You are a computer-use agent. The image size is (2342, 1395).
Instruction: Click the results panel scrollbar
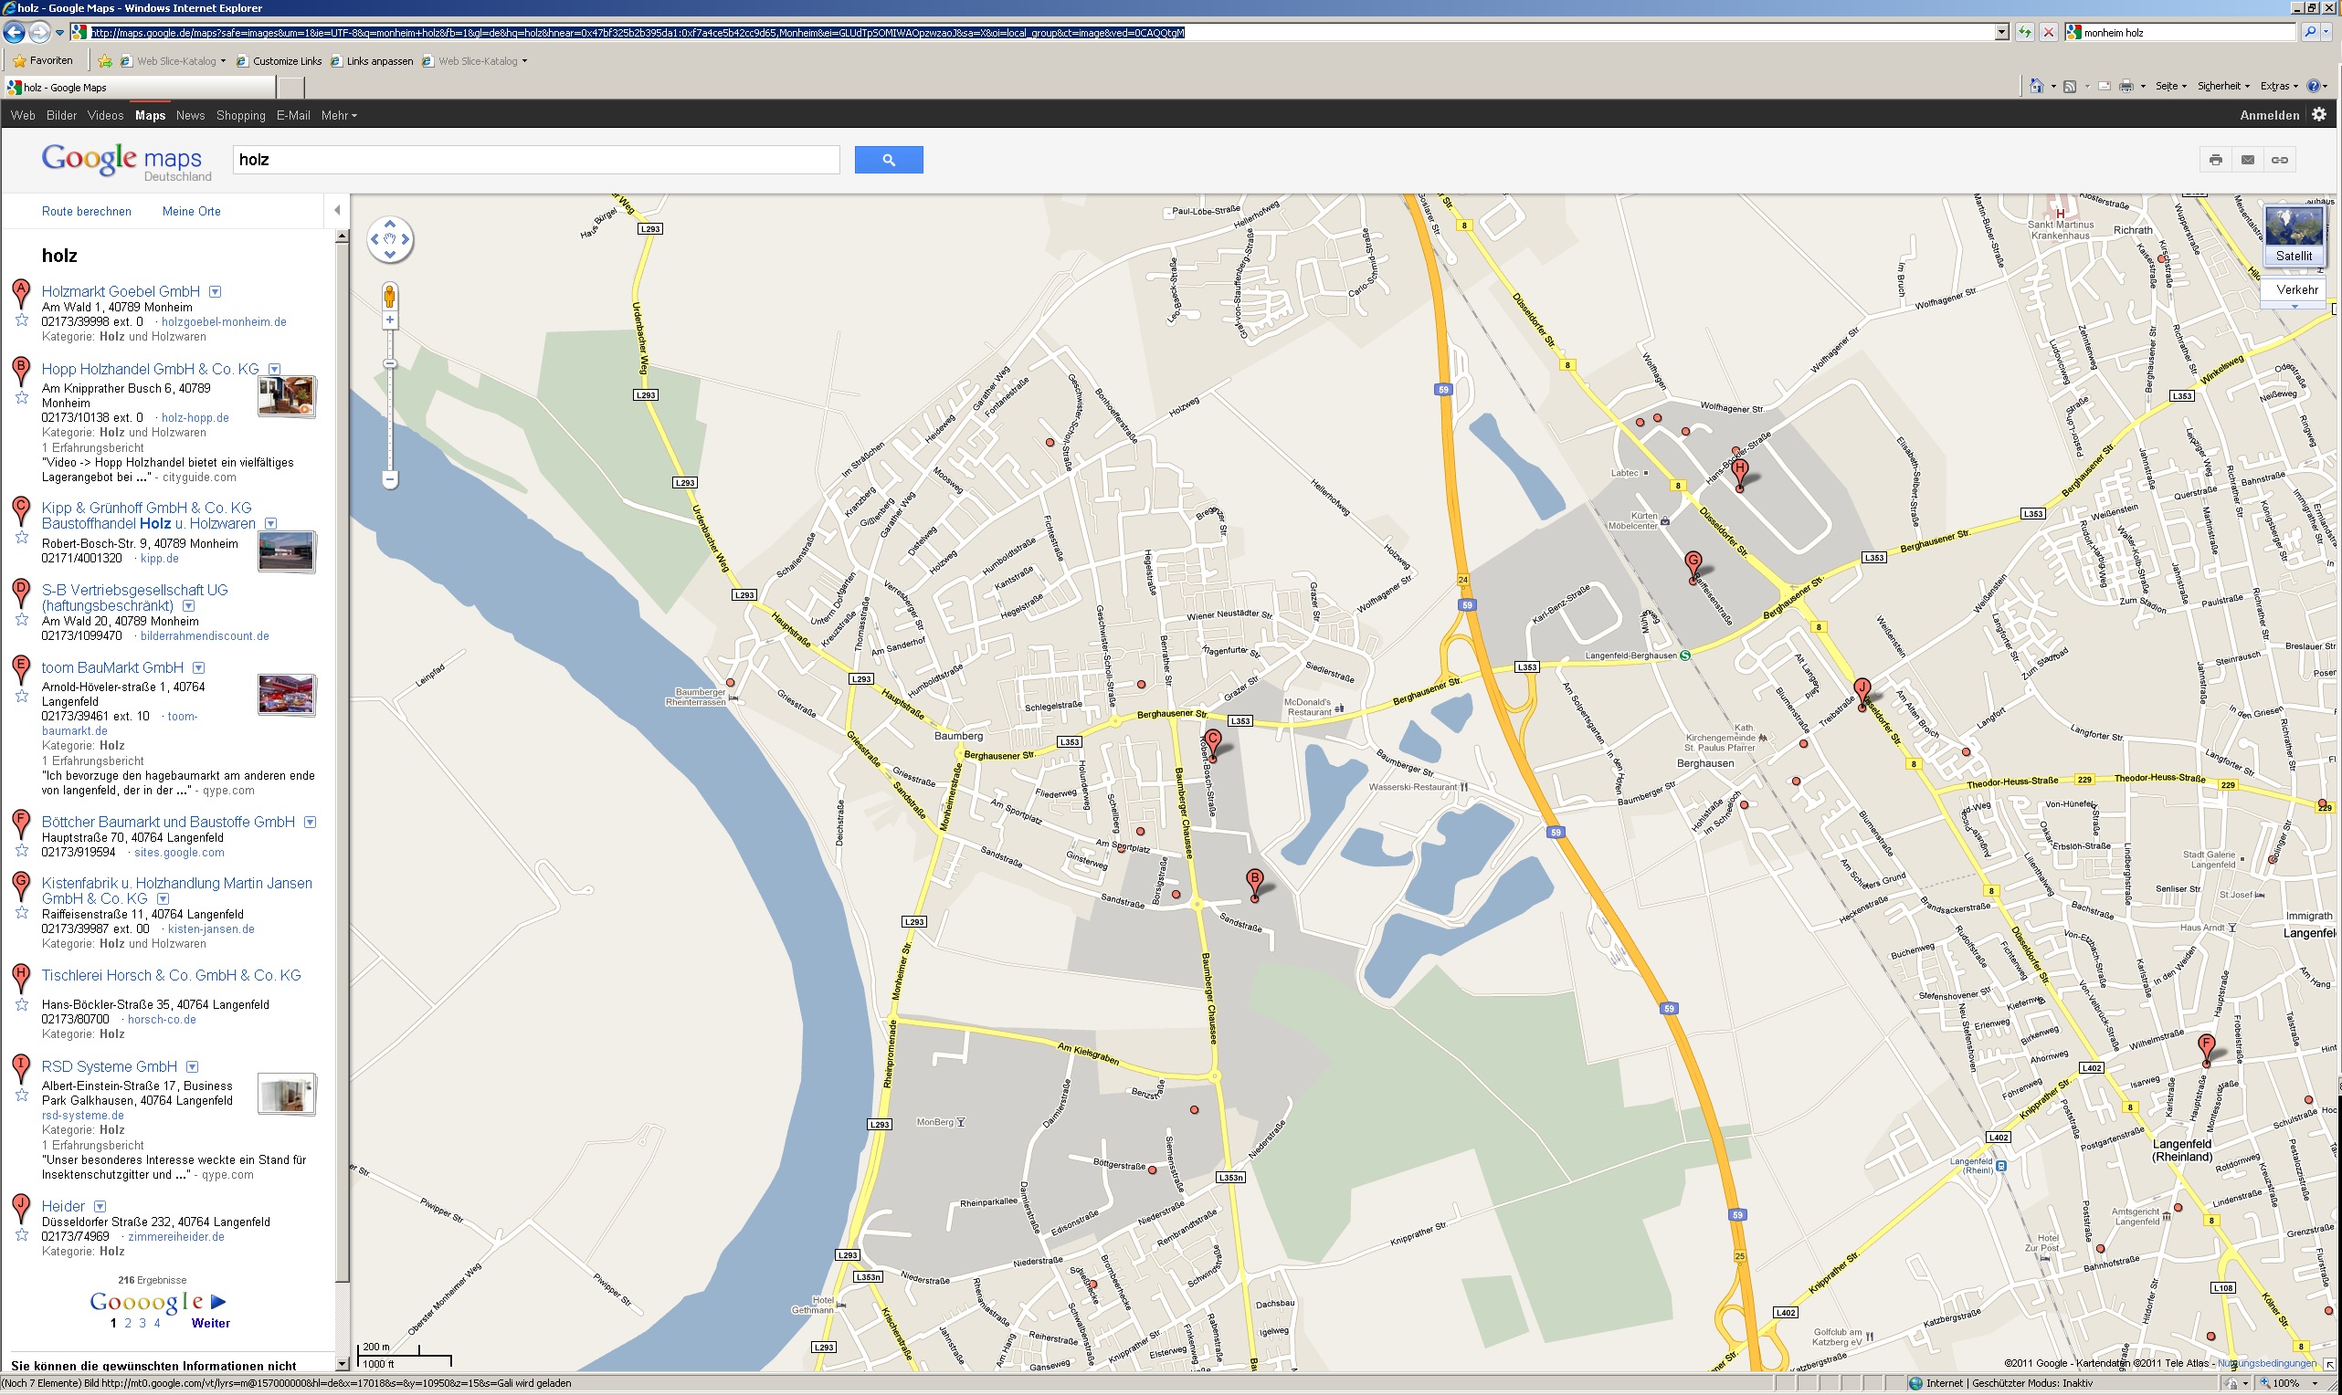click(x=343, y=761)
